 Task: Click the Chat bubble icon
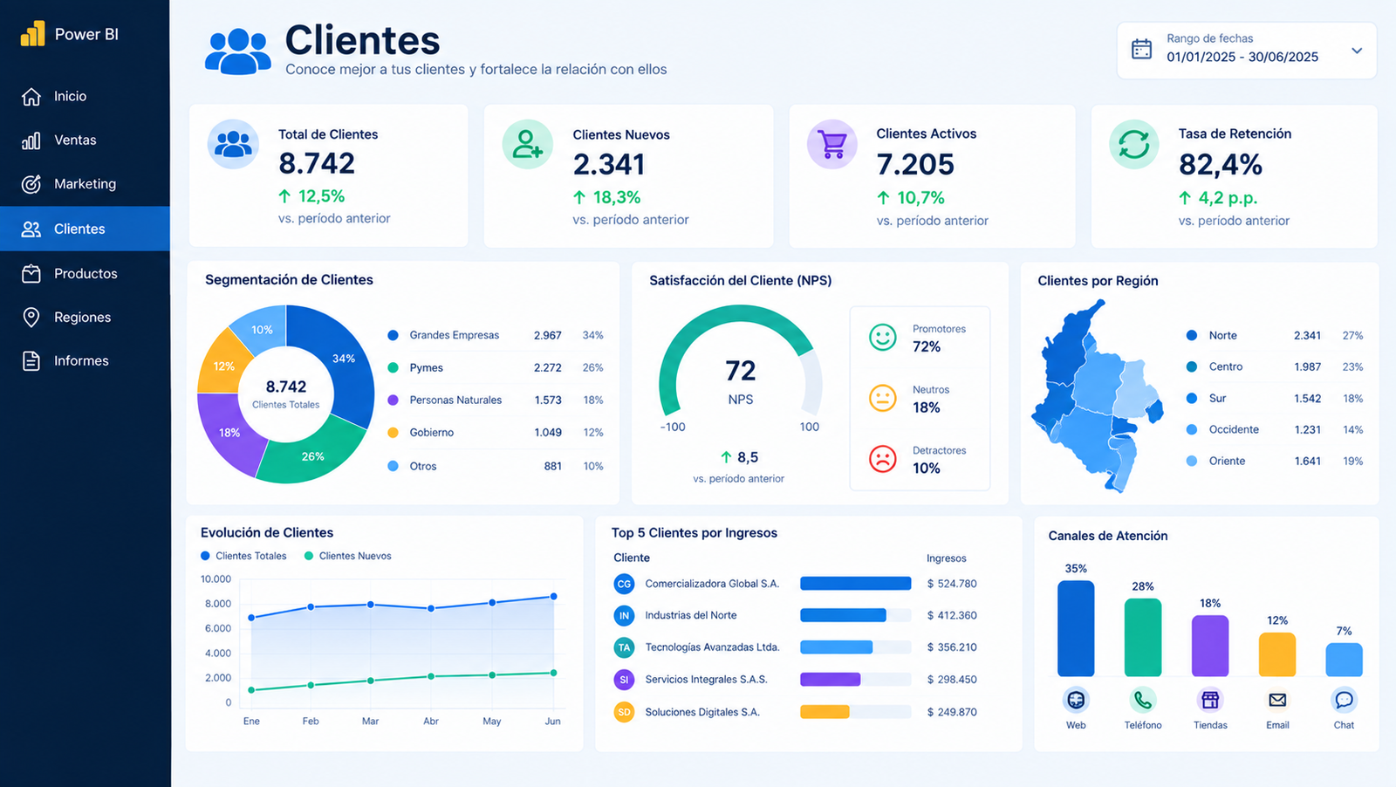(x=1344, y=700)
